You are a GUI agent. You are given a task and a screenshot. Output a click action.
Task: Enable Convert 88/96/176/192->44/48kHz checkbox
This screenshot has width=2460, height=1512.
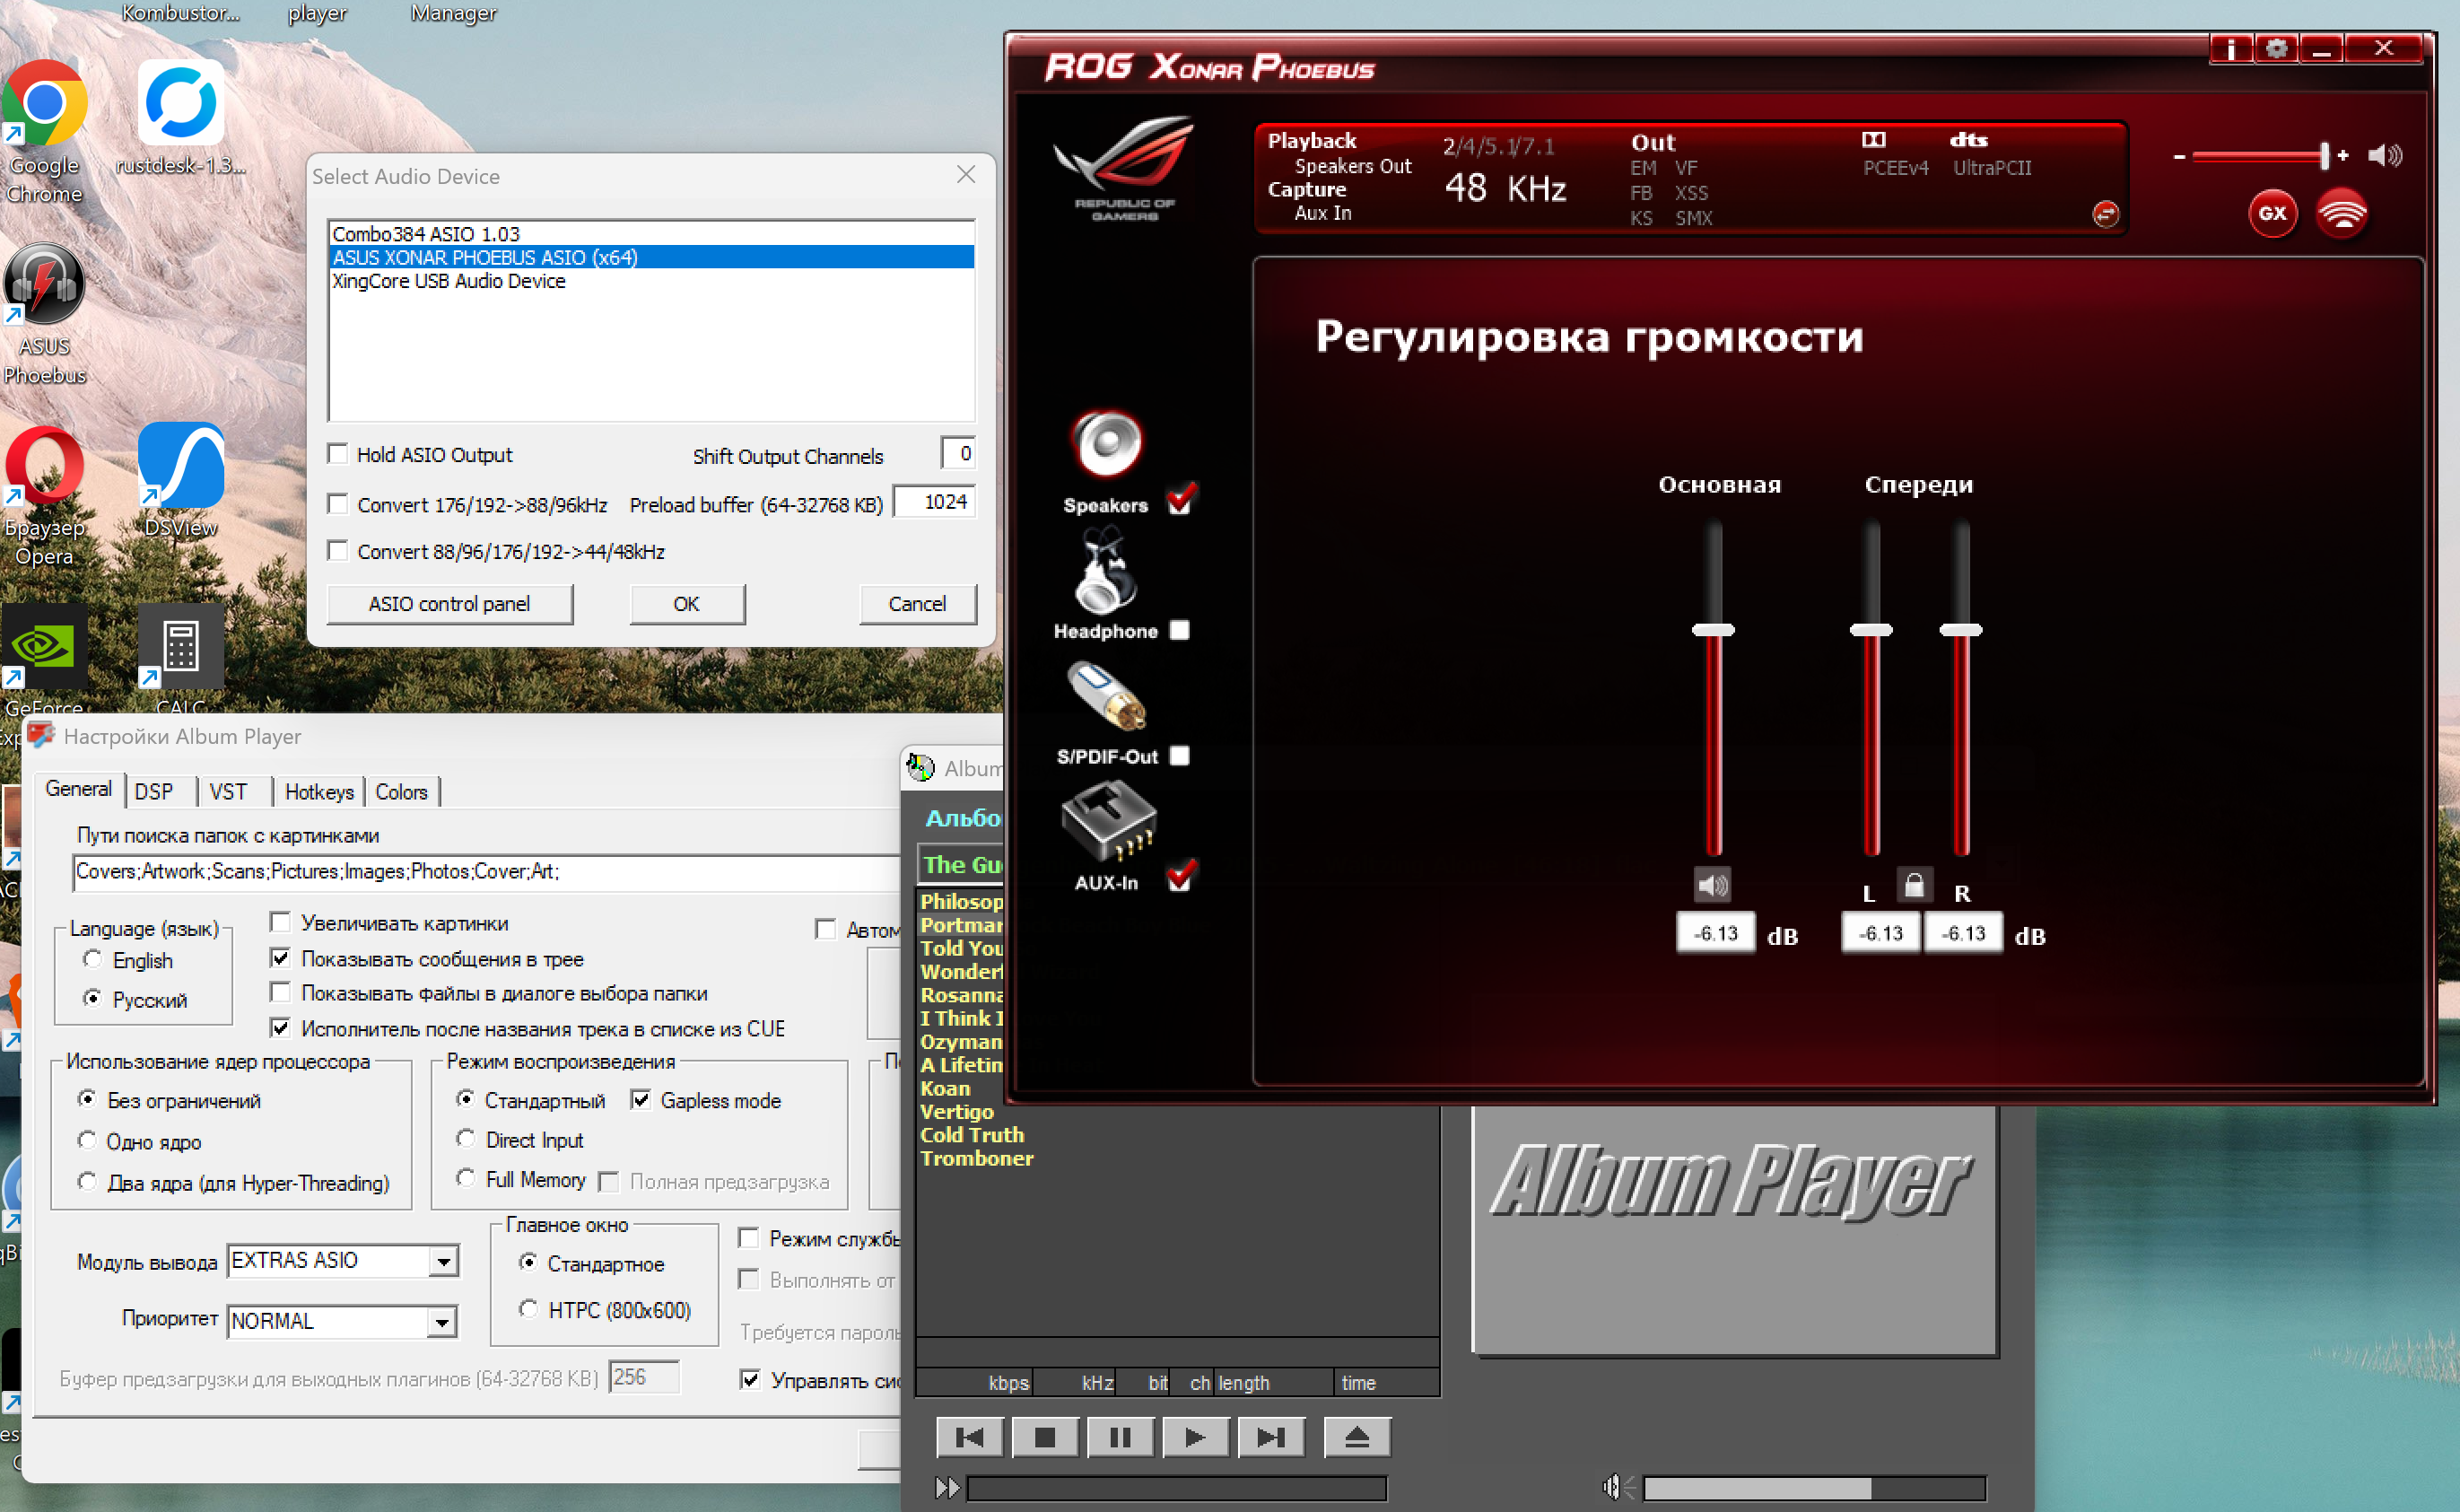point(338,551)
